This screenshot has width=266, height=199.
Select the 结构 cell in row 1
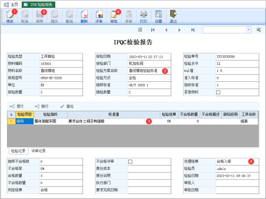(25, 121)
